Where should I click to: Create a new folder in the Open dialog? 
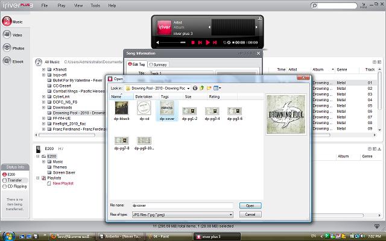click(x=209, y=88)
